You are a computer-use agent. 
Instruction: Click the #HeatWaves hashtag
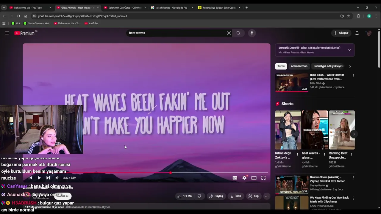pos(93,207)
